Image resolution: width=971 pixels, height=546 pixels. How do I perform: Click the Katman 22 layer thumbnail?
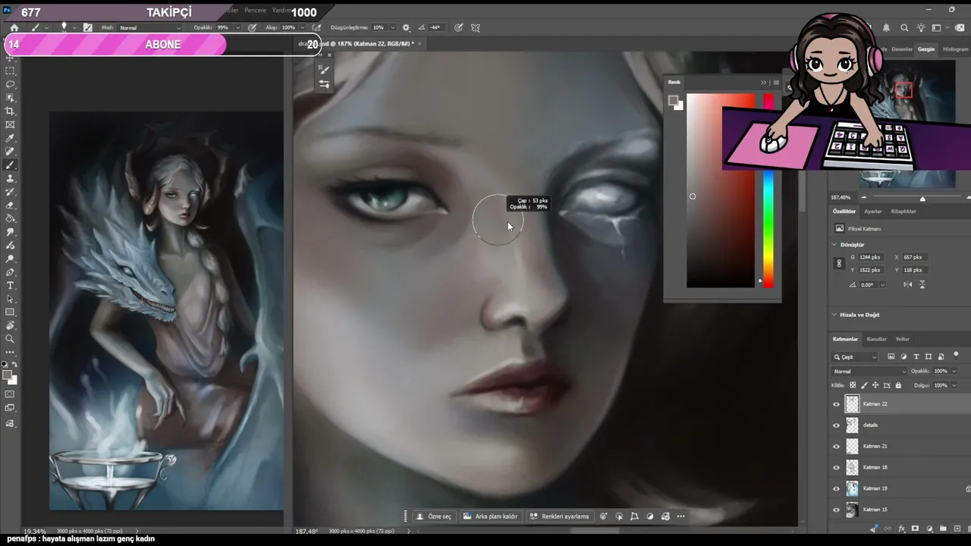[x=853, y=404]
